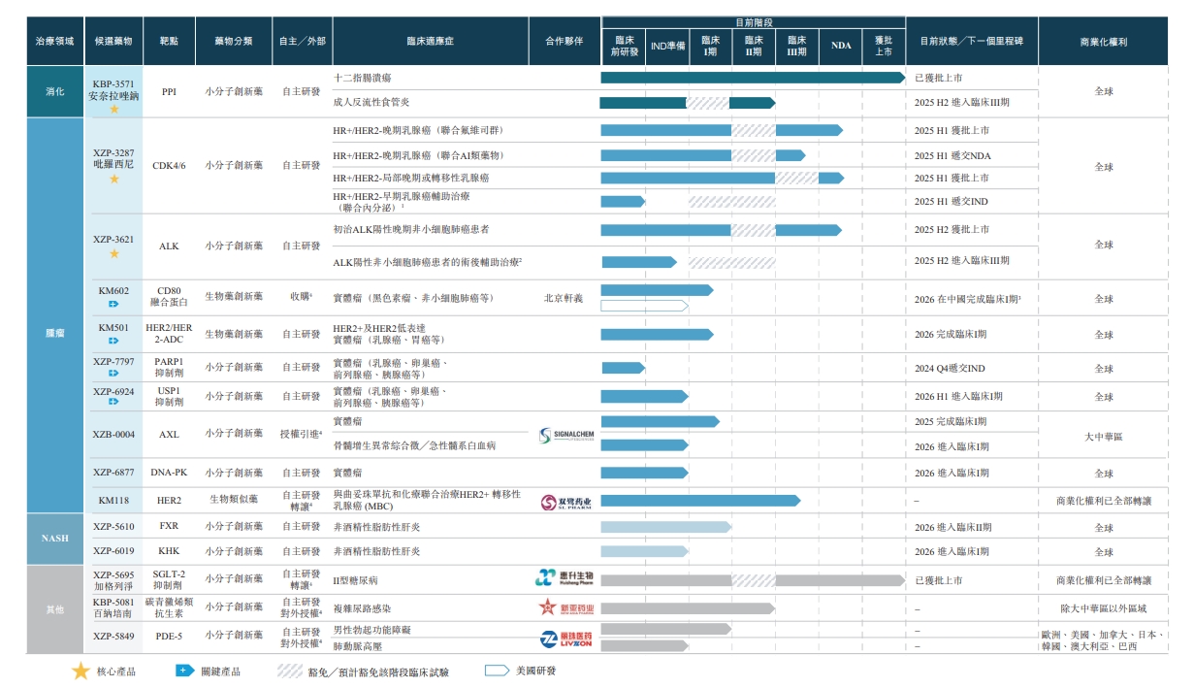
Task: Click the gold star under KBP-3571
Action: pyautogui.click(x=115, y=110)
